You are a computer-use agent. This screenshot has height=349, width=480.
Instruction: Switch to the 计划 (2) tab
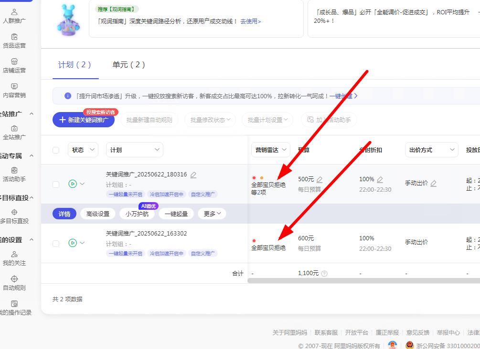click(75, 65)
